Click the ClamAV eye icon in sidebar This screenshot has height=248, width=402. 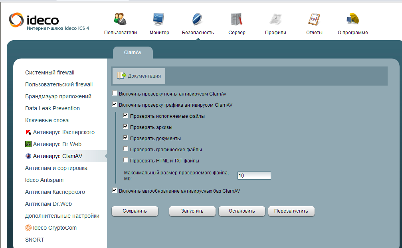pyautogui.click(x=28, y=156)
